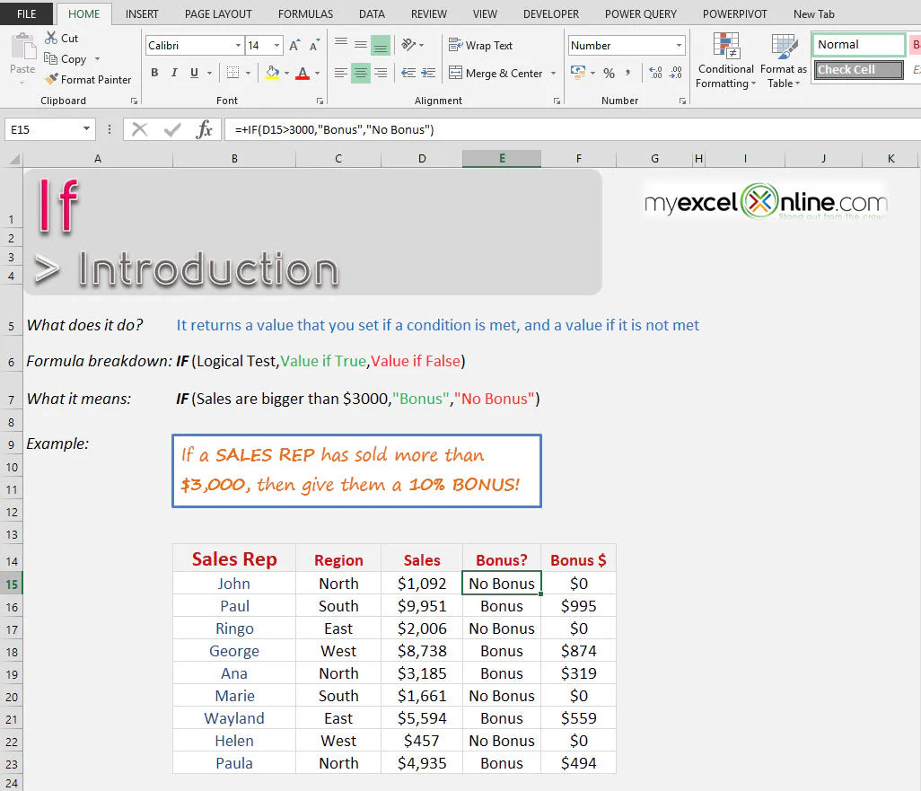Open the Name Box dropdown arrow

(x=87, y=129)
